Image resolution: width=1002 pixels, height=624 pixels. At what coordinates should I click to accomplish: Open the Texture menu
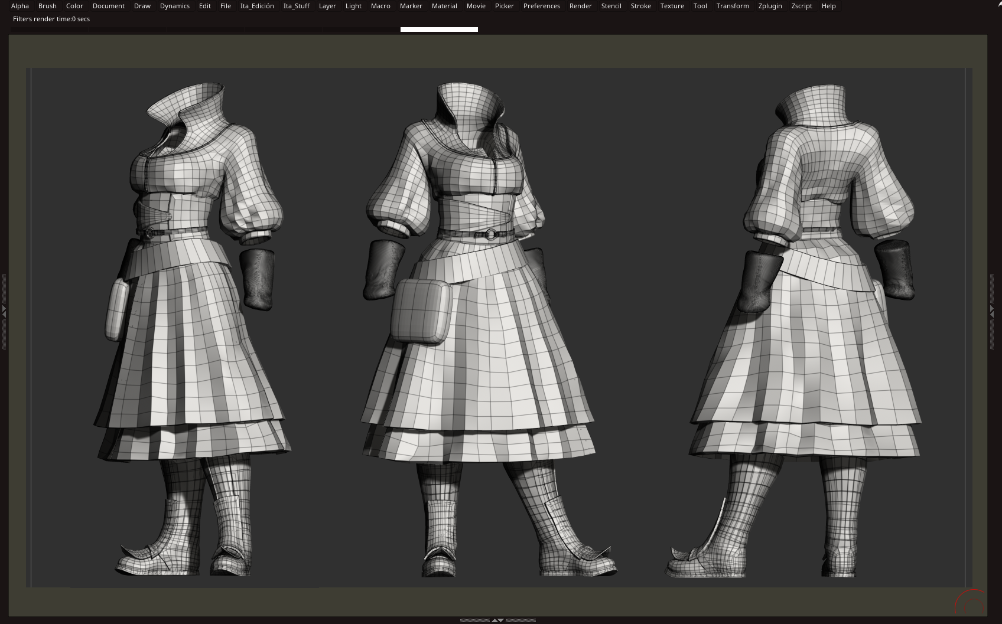(672, 6)
